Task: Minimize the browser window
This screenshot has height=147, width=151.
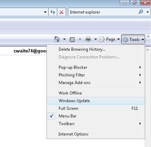Action: point(125,2)
